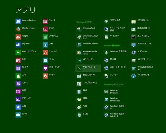Open the カレンダー calendar icon

(x=18, y=68)
